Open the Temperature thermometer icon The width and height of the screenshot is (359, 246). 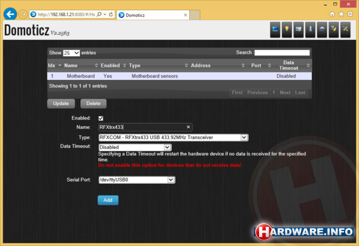(x=310, y=30)
